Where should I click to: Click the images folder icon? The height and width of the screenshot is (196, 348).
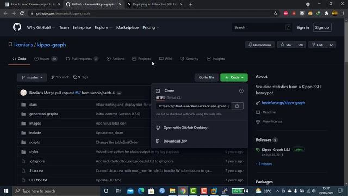(23, 124)
